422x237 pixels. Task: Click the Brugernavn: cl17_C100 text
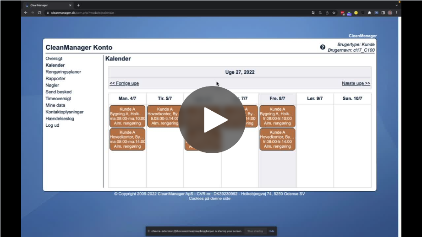tap(351, 50)
